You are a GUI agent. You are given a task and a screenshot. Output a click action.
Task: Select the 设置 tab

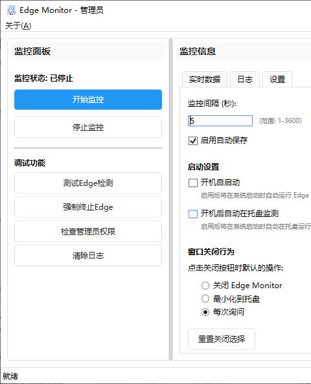pyautogui.click(x=277, y=80)
